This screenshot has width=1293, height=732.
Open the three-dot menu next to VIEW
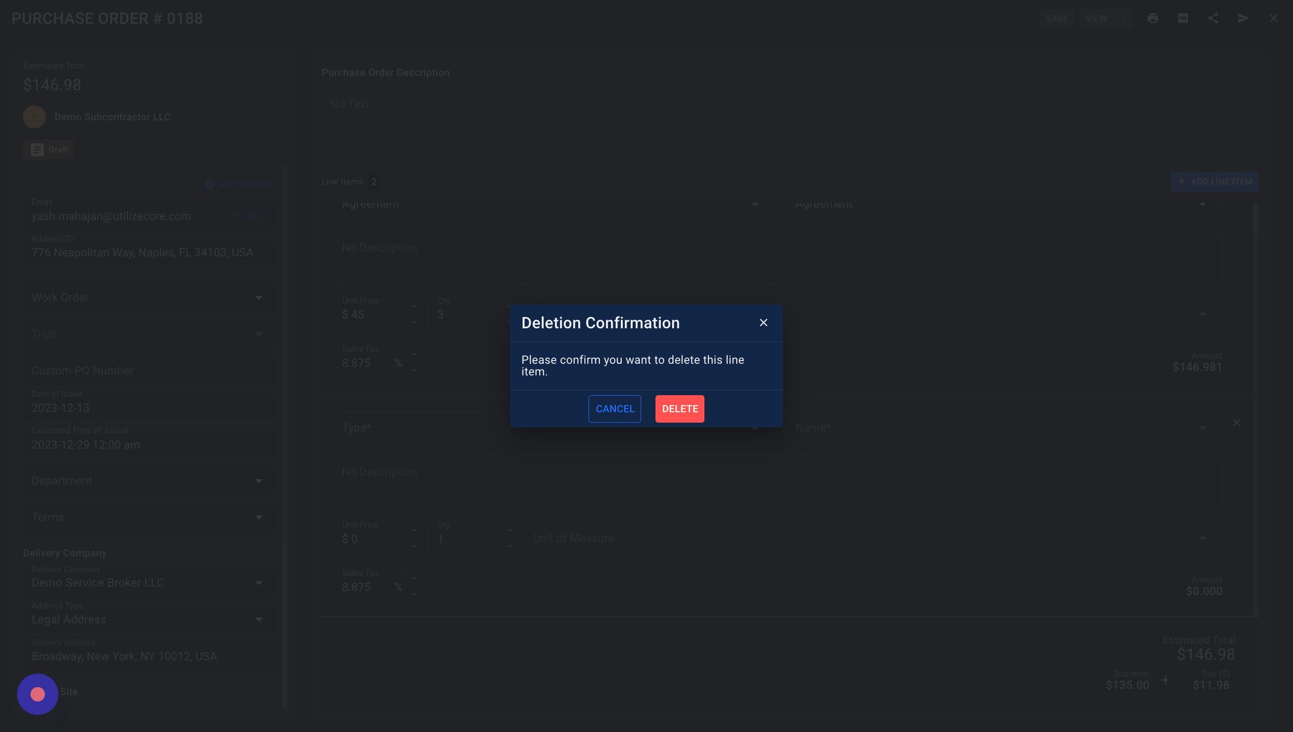tap(1124, 18)
